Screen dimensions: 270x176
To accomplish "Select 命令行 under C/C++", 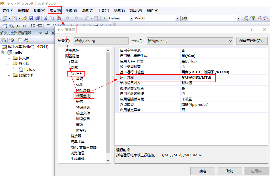I will pos(81,130).
